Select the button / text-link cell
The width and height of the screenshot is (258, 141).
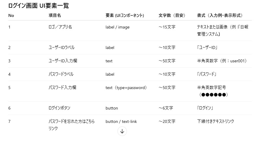121,121
